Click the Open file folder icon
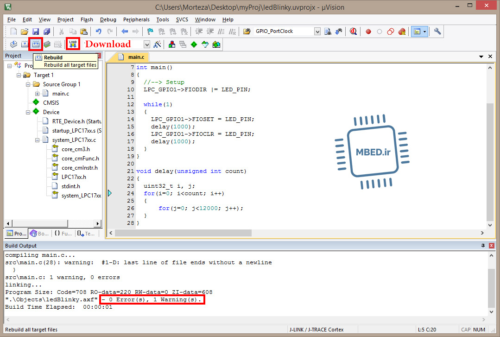The height and width of the screenshot is (337, 500). click(x=25, y=31)
